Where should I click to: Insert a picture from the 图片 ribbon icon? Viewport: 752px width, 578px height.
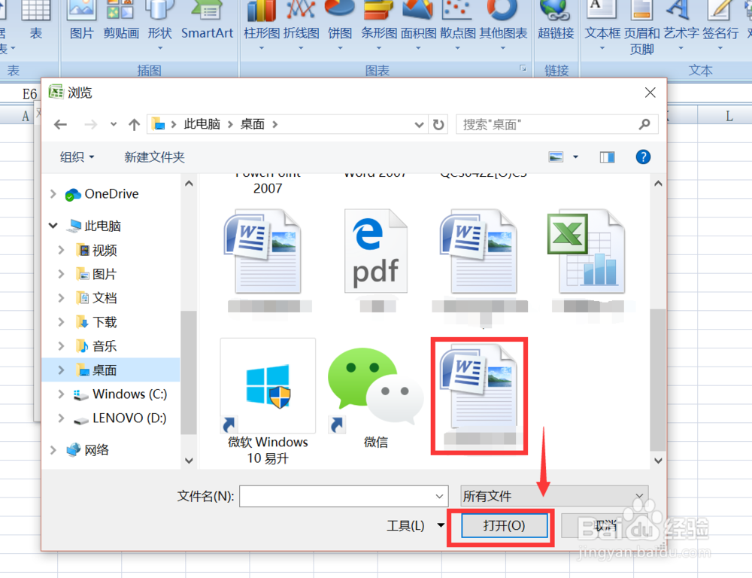[81, 20]
